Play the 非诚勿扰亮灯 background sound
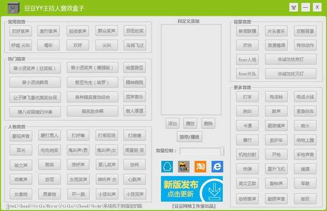Image resolution: width=327 pixels, height=211 pixels. point(290,59)
